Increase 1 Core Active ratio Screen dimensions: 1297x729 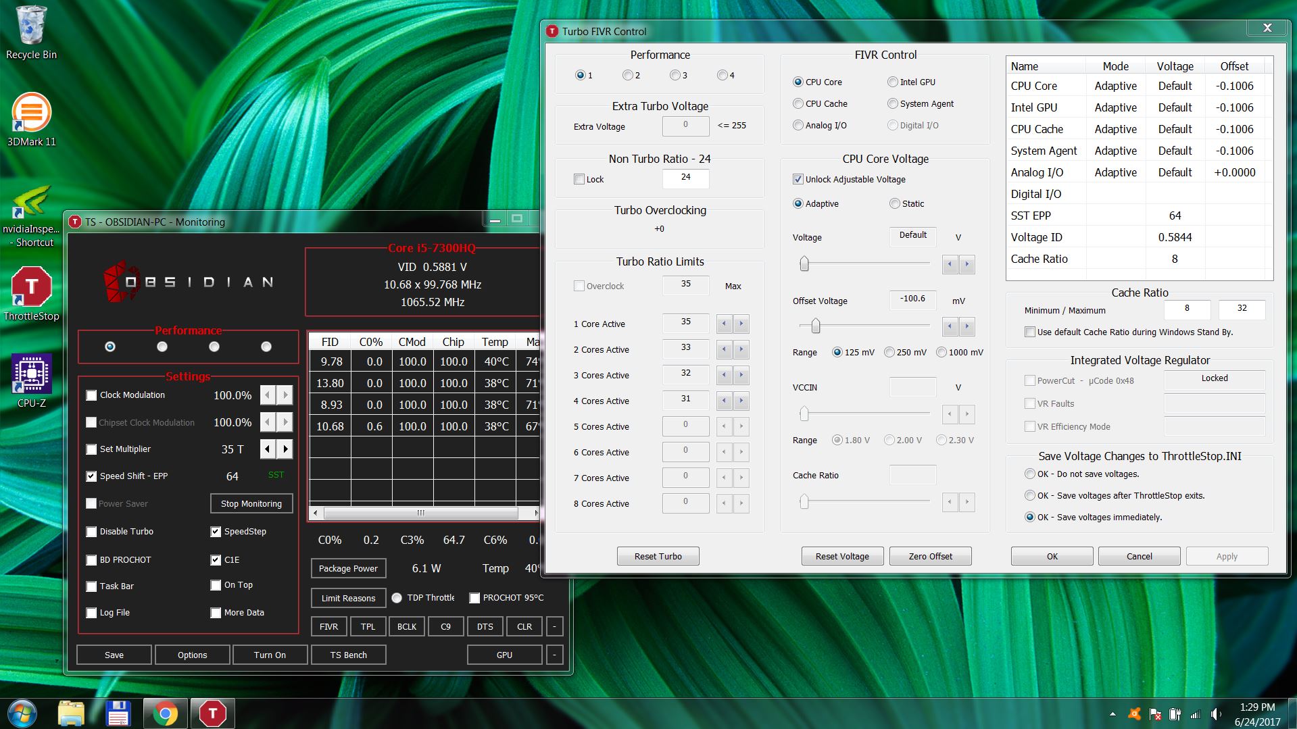741,324
